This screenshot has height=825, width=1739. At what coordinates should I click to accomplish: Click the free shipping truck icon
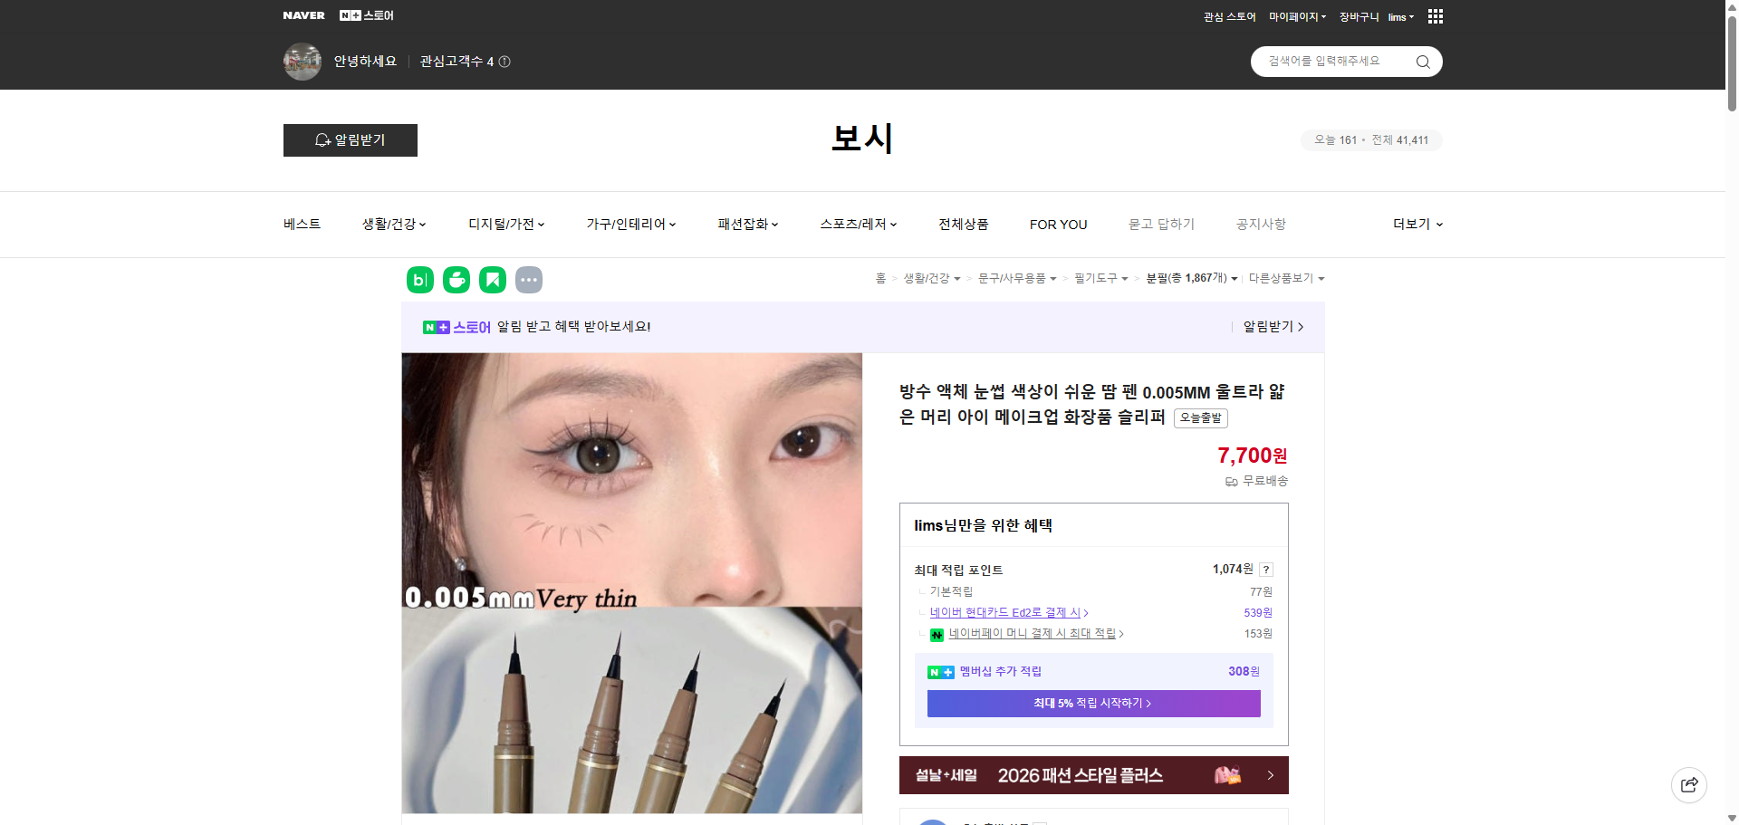point(1231,481)
